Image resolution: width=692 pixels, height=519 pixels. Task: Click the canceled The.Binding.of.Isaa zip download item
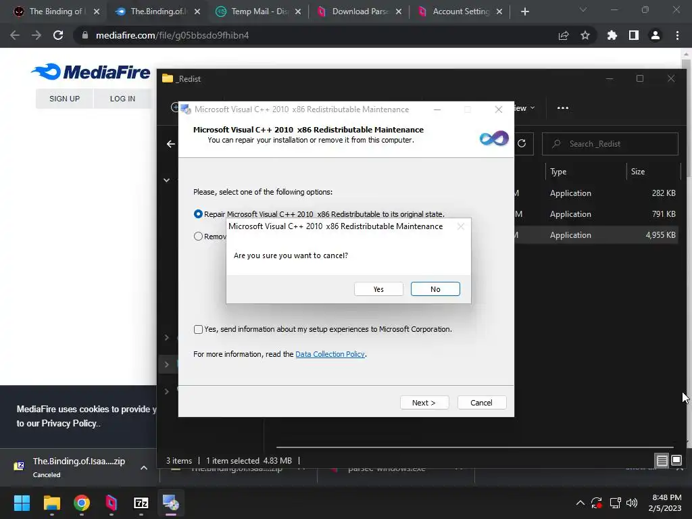[70, 468]
